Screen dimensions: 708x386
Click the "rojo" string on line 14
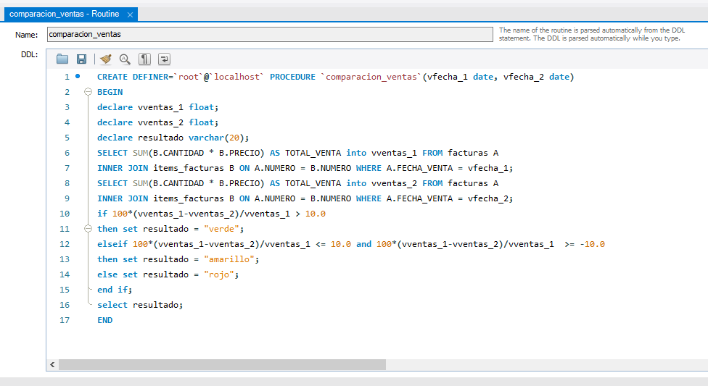(x=219, y=274)
